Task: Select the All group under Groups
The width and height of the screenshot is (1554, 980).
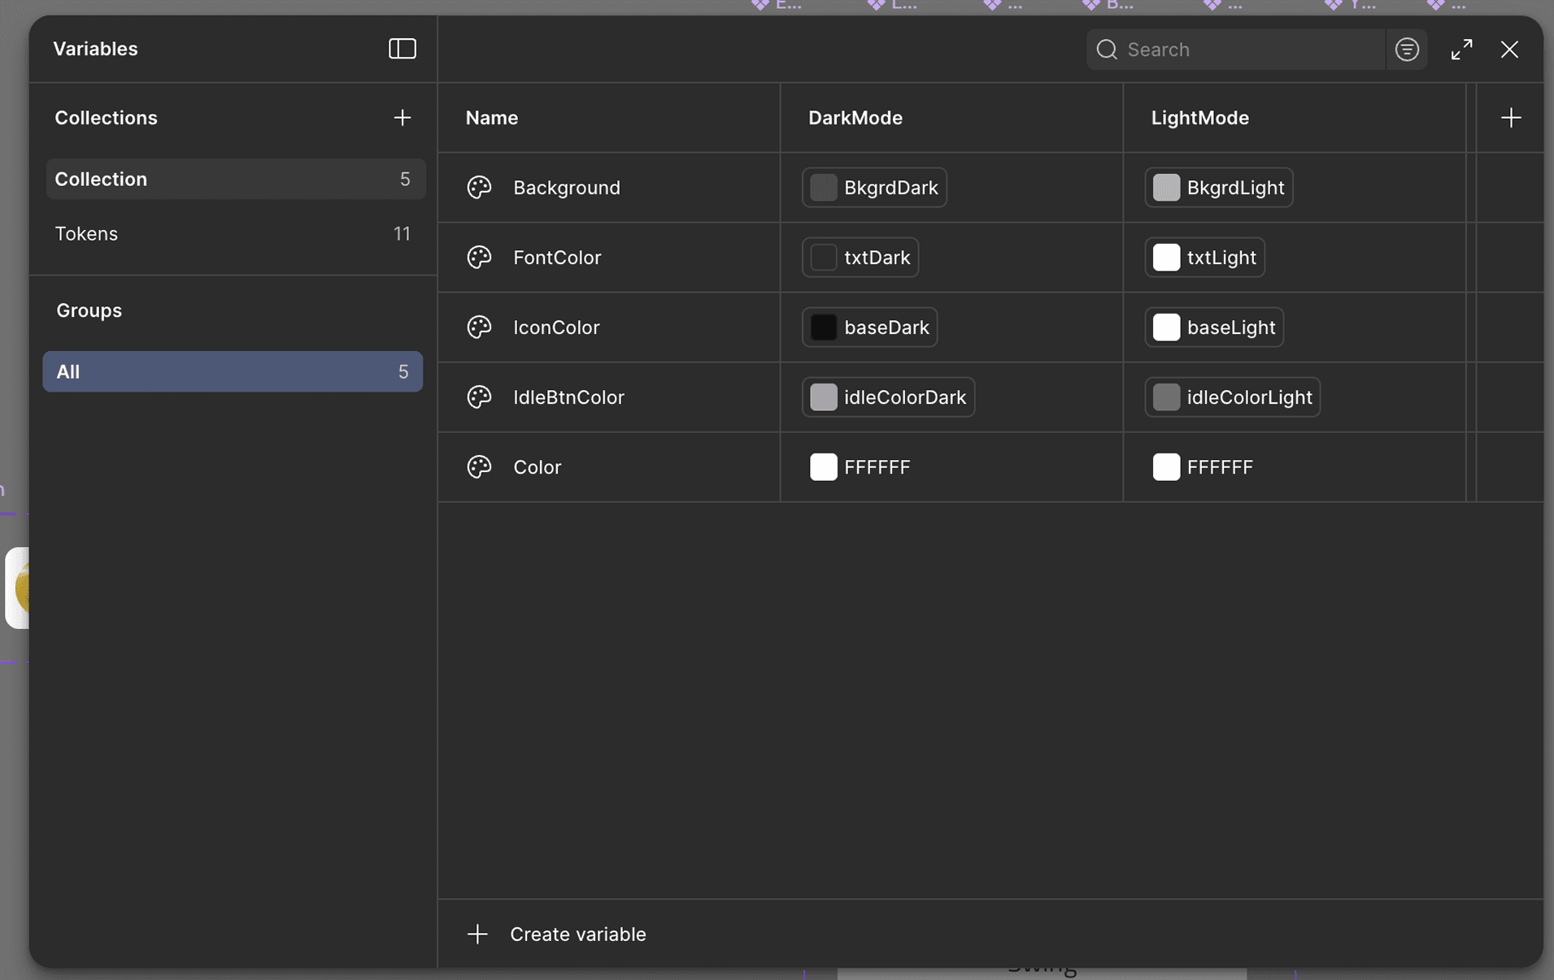Action: (68, 371)
